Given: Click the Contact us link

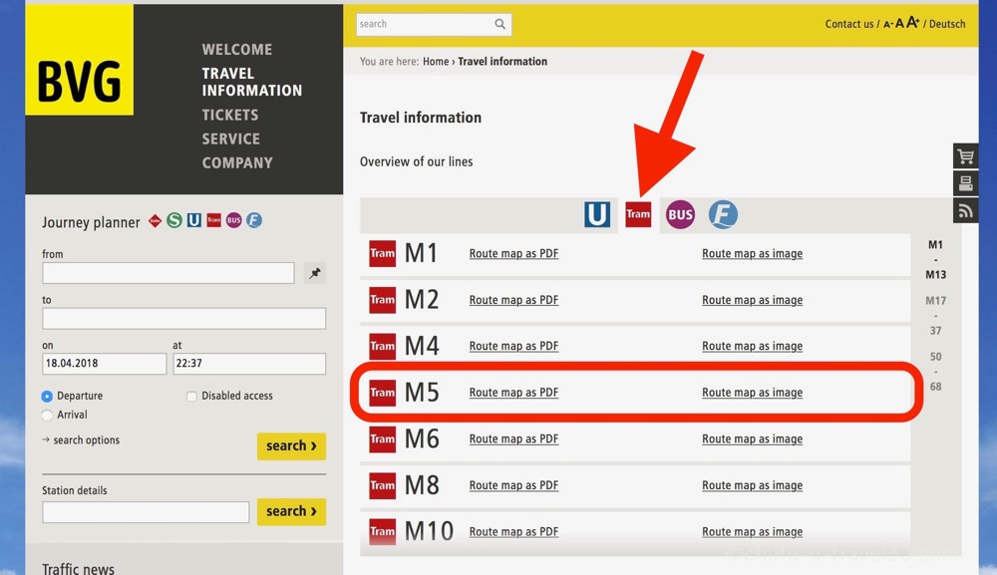Looking at the screenshot, I should click(x=848, y=24).
